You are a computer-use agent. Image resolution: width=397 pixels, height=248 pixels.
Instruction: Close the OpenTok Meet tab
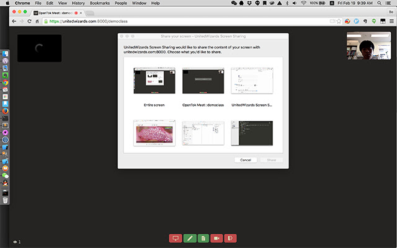(81, 13)
